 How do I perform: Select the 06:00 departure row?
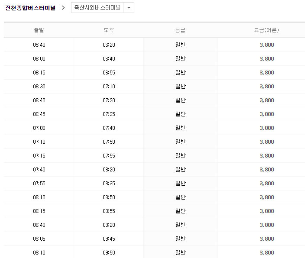click(39, 59)
